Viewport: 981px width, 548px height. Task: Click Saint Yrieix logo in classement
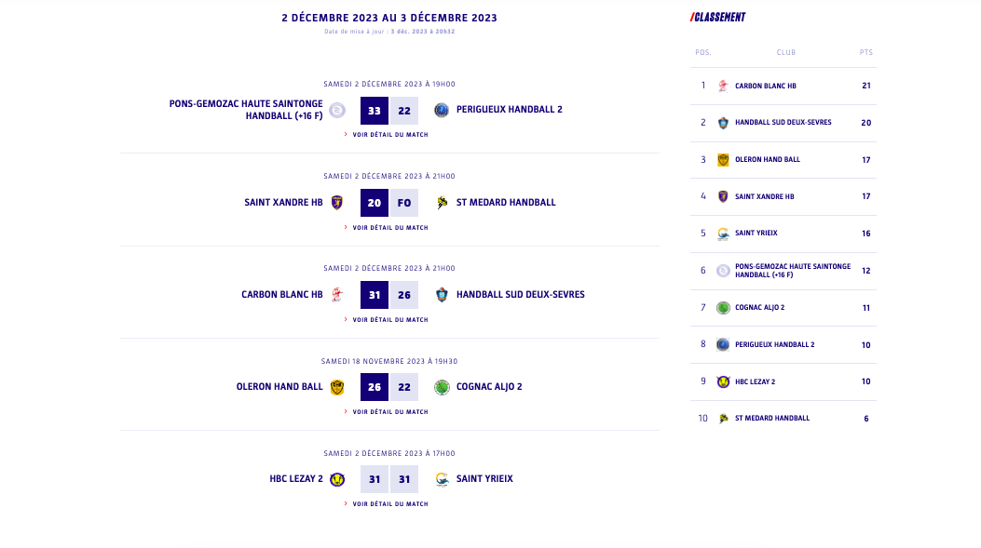point(723,234)
